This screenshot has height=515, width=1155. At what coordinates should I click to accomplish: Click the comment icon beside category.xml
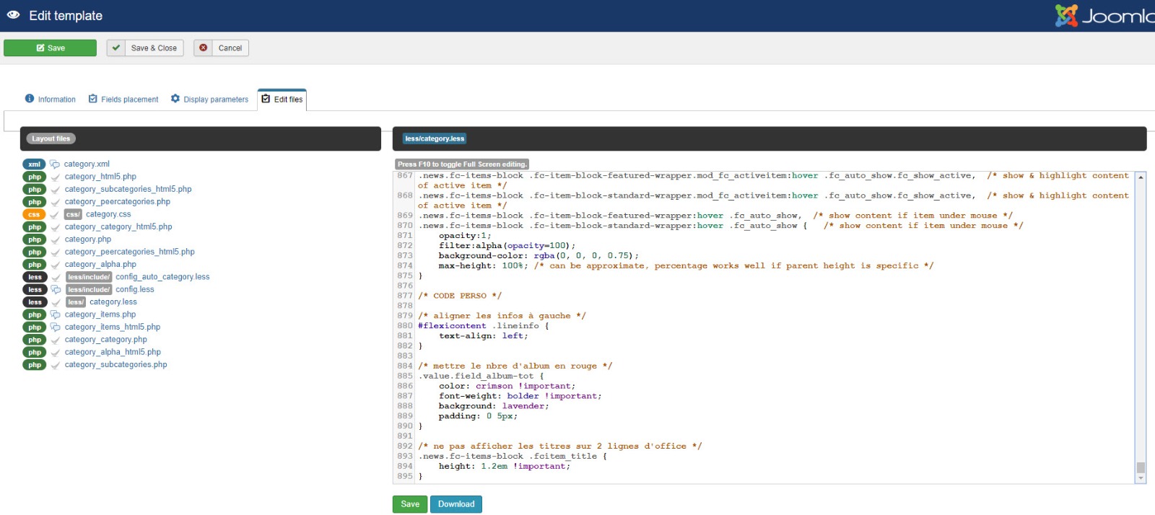[55, 164]
